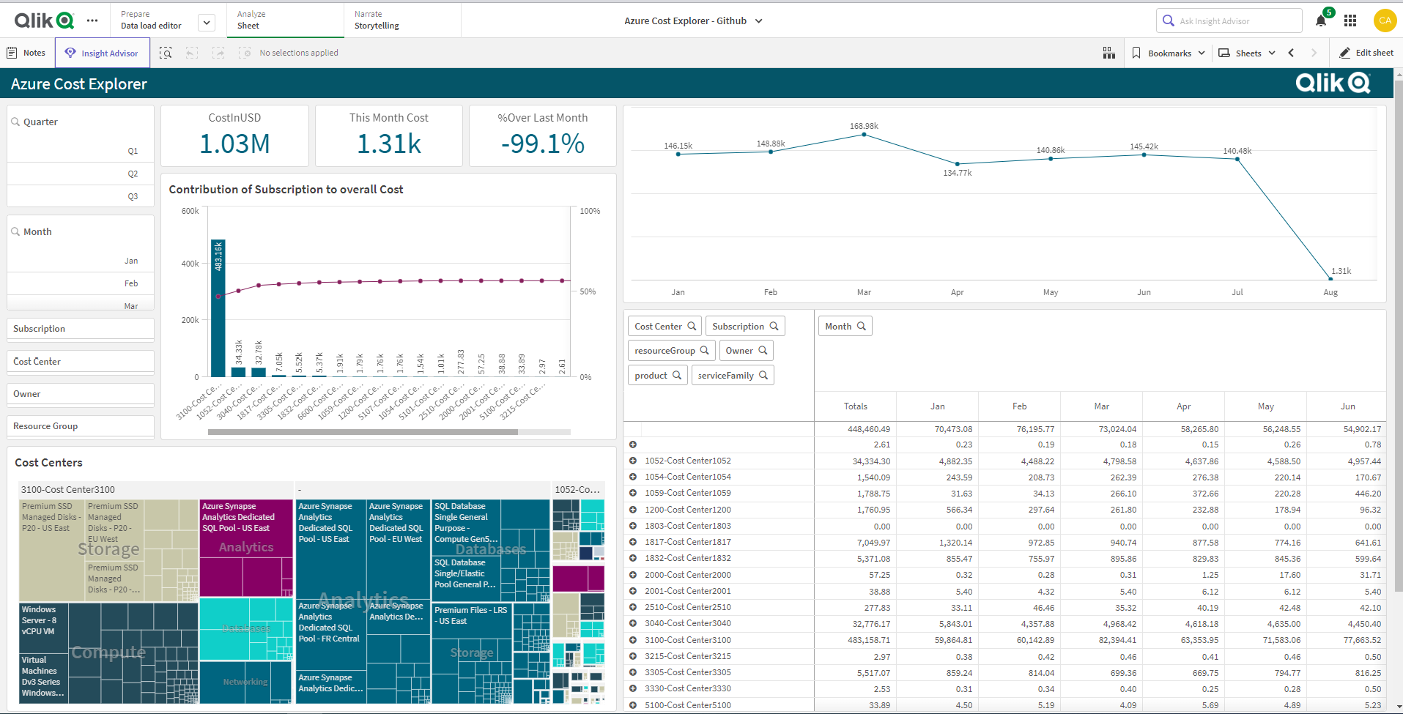Open the Bookmarks dropdown
1403x714 pixels.
(1167, 52)
